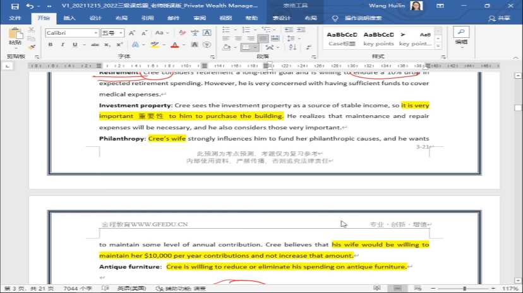Toggle Italic formatting
Screen dimensions: 523x293
tap(63, 45)
